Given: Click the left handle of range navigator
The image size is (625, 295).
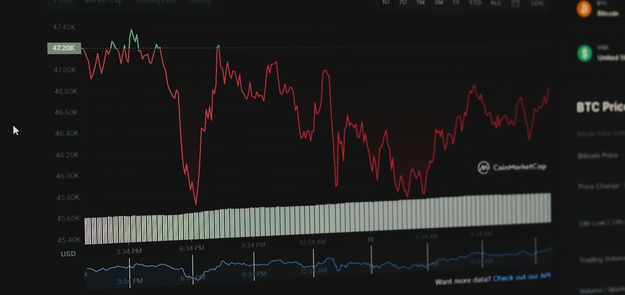Looking at the screenshot, I should pos(86,275).
